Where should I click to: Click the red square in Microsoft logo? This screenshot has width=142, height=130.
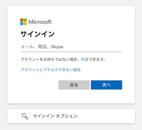click(22, 20)
